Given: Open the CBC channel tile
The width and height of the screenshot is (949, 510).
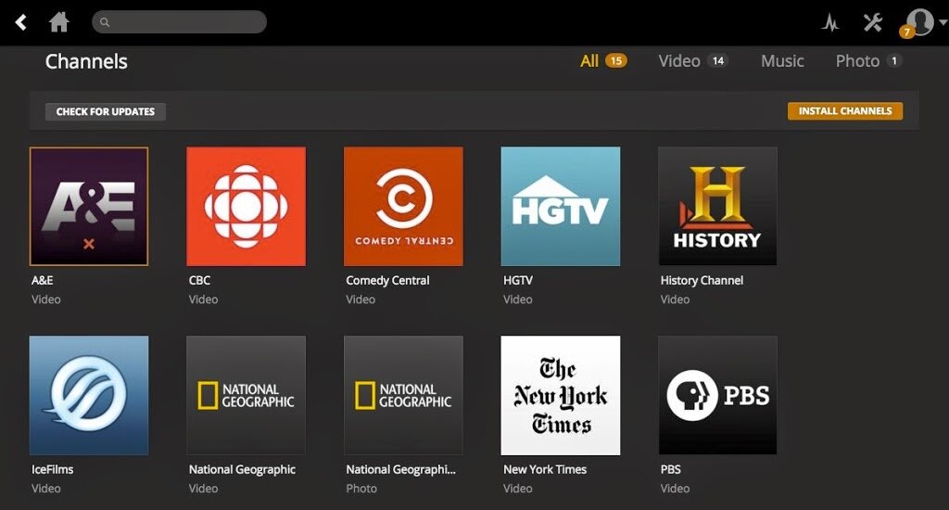Looking at the screenshot, I should click(x=246, y=206).
